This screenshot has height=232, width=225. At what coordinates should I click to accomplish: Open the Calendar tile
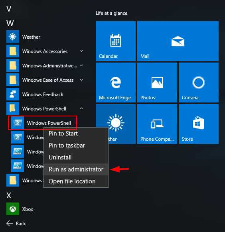[116, 41]
